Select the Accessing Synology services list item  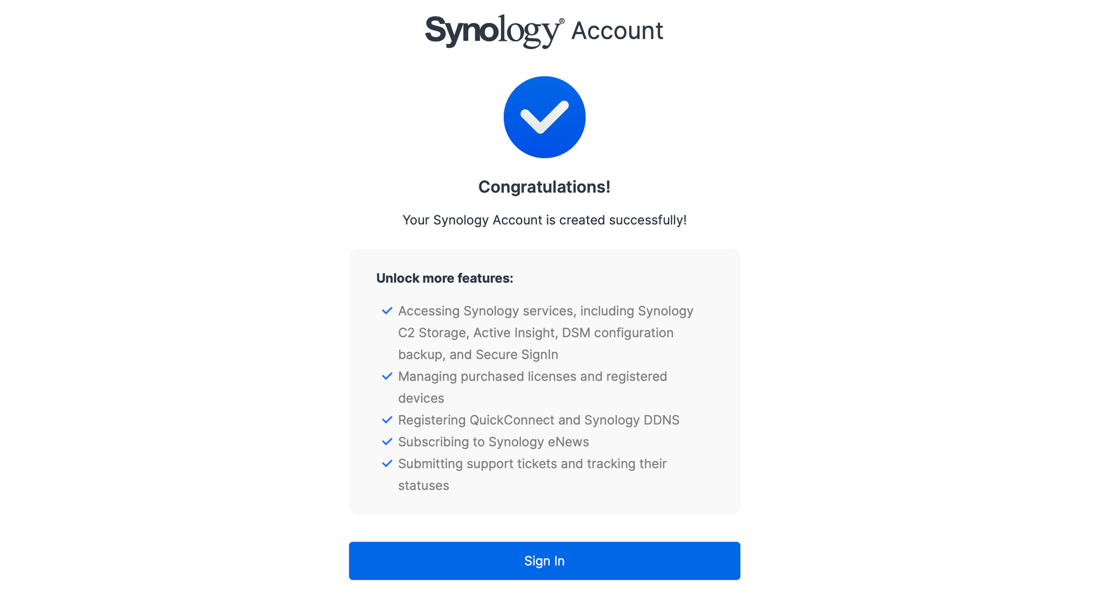click(x=546, y=333)
